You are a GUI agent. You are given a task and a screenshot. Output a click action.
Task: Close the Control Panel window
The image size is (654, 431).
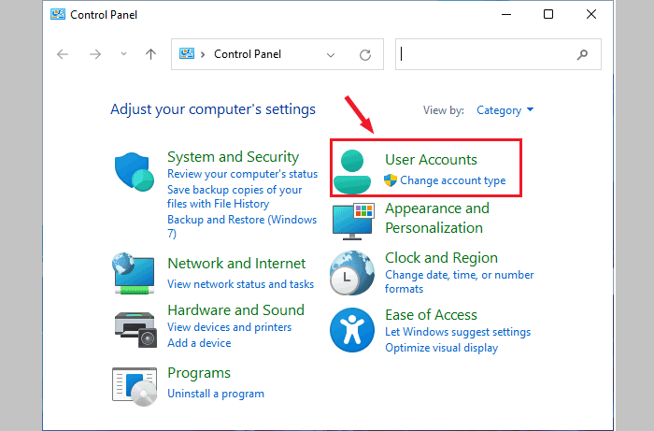click(591, 14)
